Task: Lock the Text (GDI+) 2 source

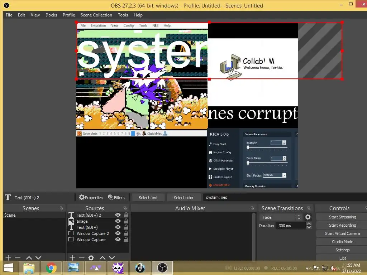Action: 126,215
